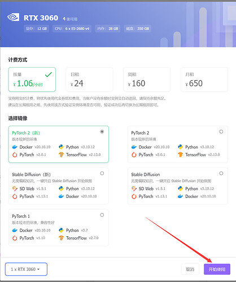This screenshot has width=236, height=282.
Task: Click Python icon in the right PyTorch 2 card
Action: coord(180,147)
